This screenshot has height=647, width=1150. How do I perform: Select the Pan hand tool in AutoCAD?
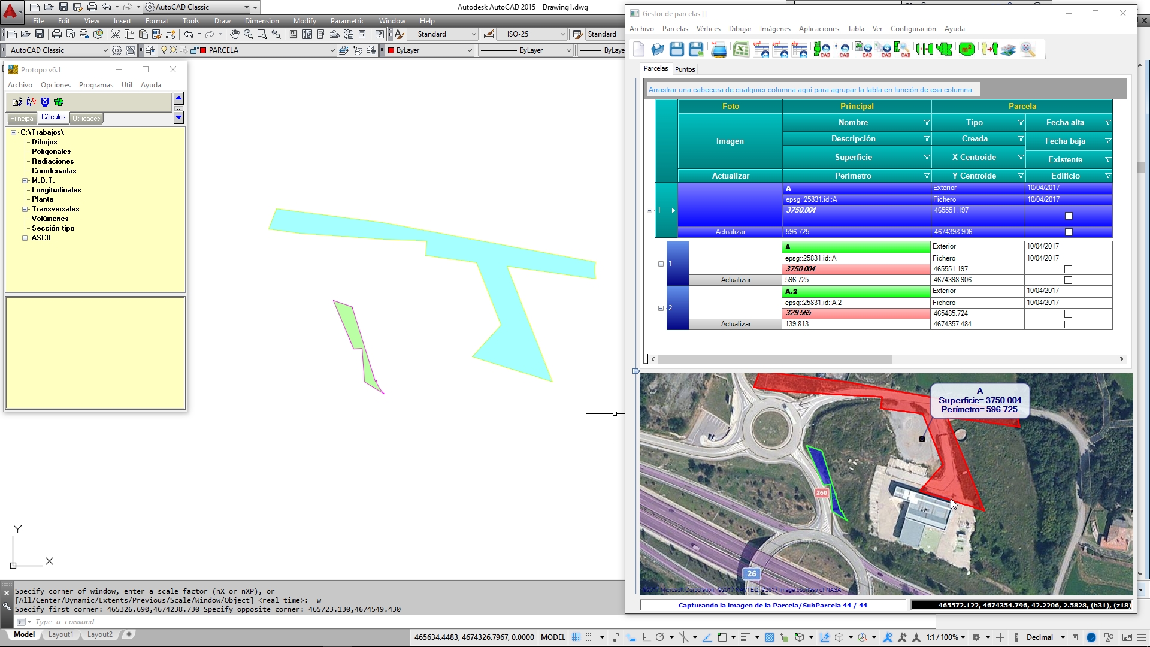235,34
